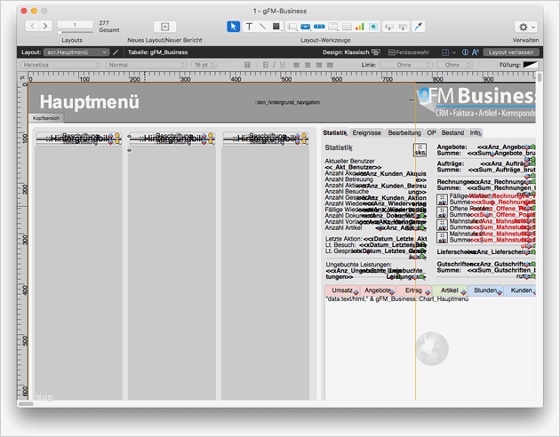This screenshot has width=560, height=437.
Task: Select the Button Bar tool
Action: [x=319, y=27]
